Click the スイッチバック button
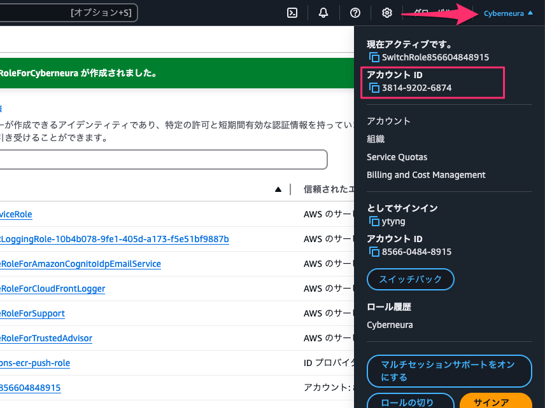This screenshot has height=408, width=545. [411, 279]
